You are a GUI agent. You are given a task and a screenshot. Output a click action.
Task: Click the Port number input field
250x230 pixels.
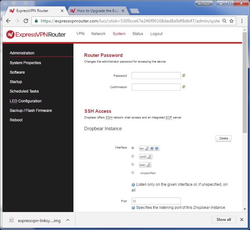pyautogui.click(x=156, y=201)
